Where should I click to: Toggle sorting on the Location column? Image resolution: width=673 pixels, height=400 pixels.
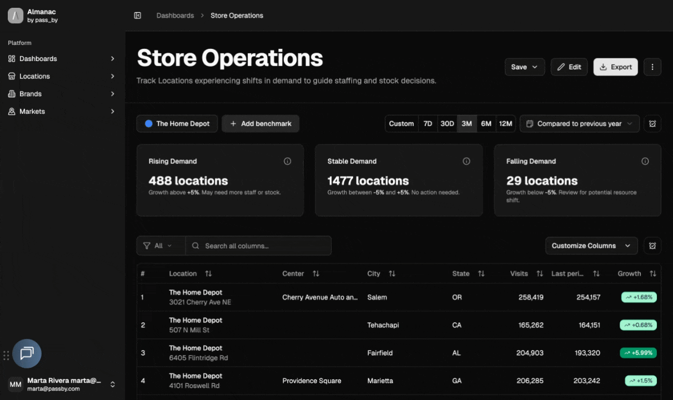click(x=208, y=273)
